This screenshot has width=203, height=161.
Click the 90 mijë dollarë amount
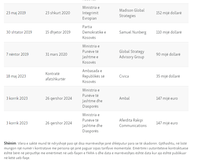[168, 54]
